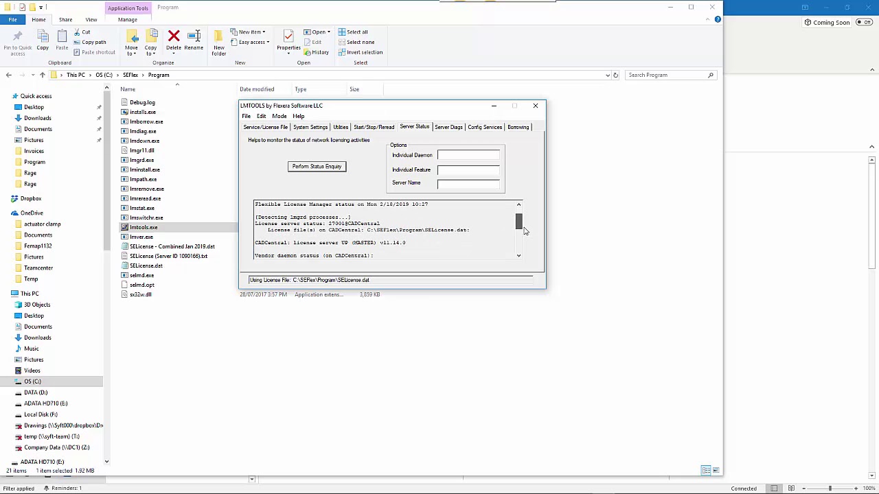
Task: Click History in the Open group
Action: coord(316,52)
